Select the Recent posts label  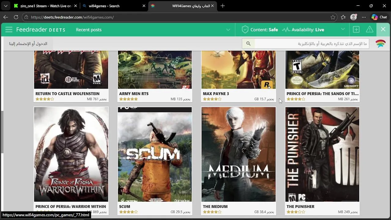click(x=89, y=30)
